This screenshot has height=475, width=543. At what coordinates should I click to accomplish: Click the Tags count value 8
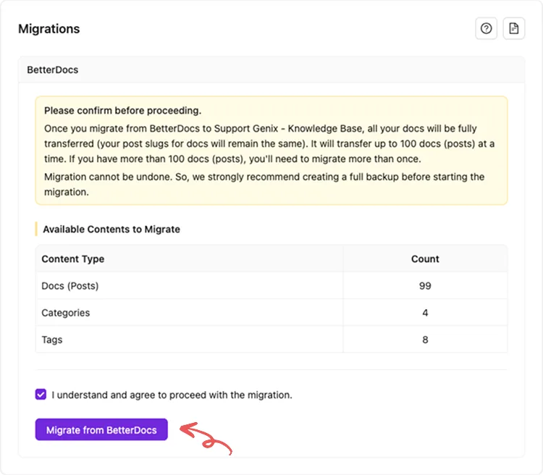(425, 340)
